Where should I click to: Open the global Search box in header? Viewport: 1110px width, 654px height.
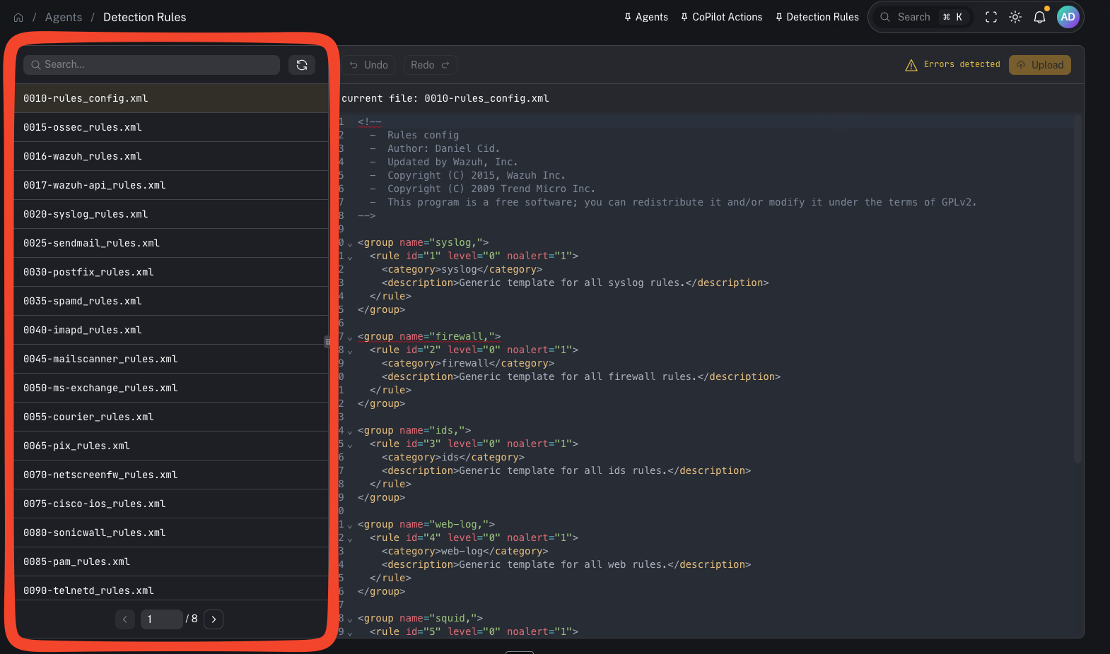pos(923,17)
